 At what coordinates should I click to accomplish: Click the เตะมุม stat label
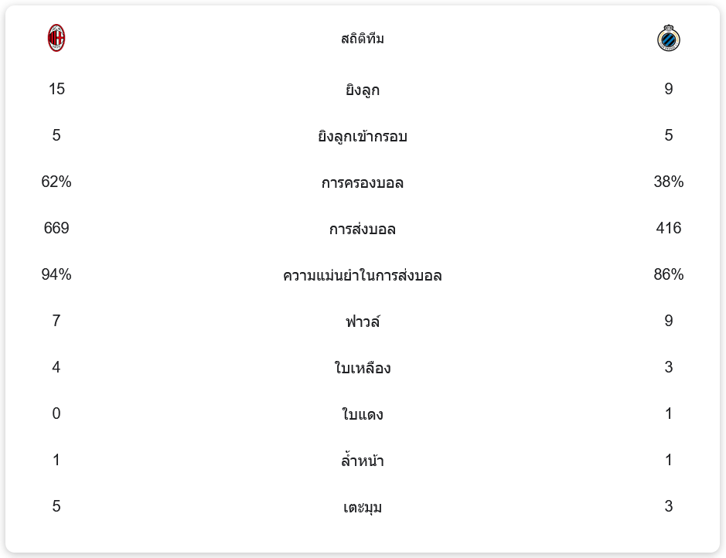tap(363, 507)
